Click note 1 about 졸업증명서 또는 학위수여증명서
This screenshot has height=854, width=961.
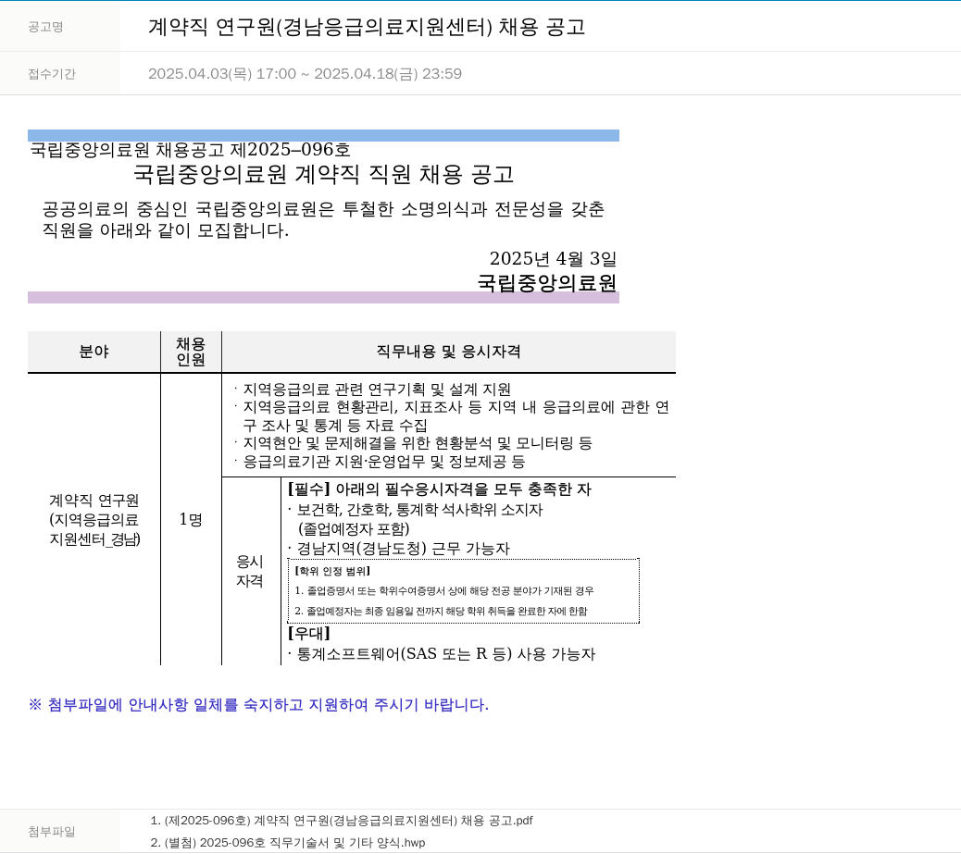(443, 590)
